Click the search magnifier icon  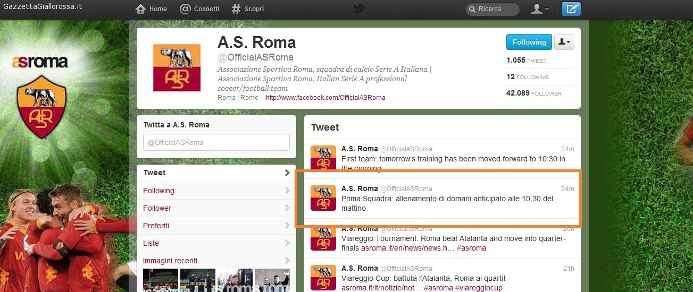pyautogui.click(x=472, y=9)
